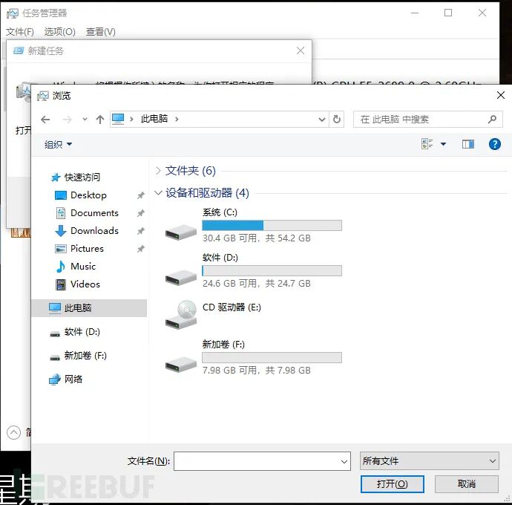Click pin icon next to Desktop

point(141,195)
